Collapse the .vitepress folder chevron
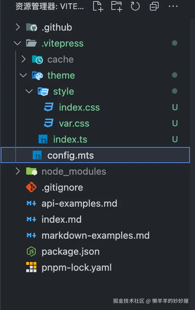Viewport: 195px width, 310px height. click(17, 43)
